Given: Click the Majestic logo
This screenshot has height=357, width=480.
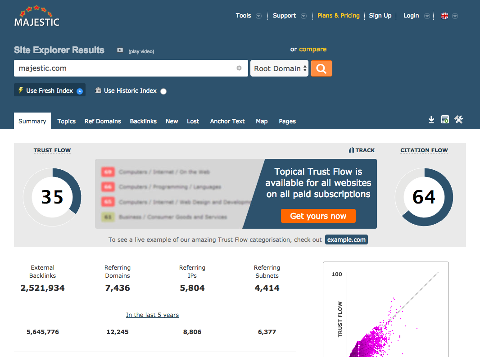Looking at the screenshot, I should coord(37,16).
